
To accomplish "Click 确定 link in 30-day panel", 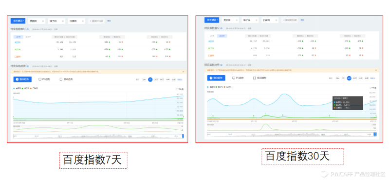I will point(302,20).
